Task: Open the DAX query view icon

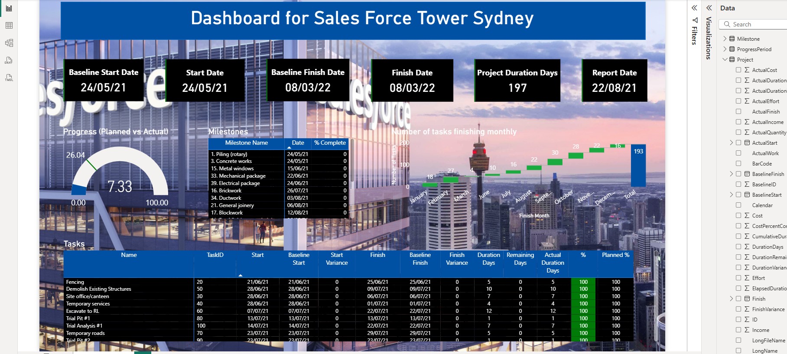Action: click(9, 60)
